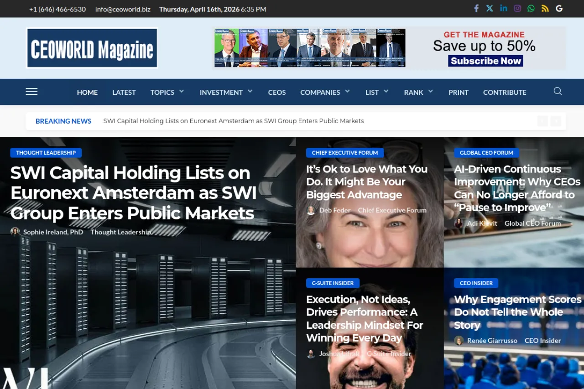Open the WhatsApp social icon
The height and width of the screenshot is (389, 584).
531,9
